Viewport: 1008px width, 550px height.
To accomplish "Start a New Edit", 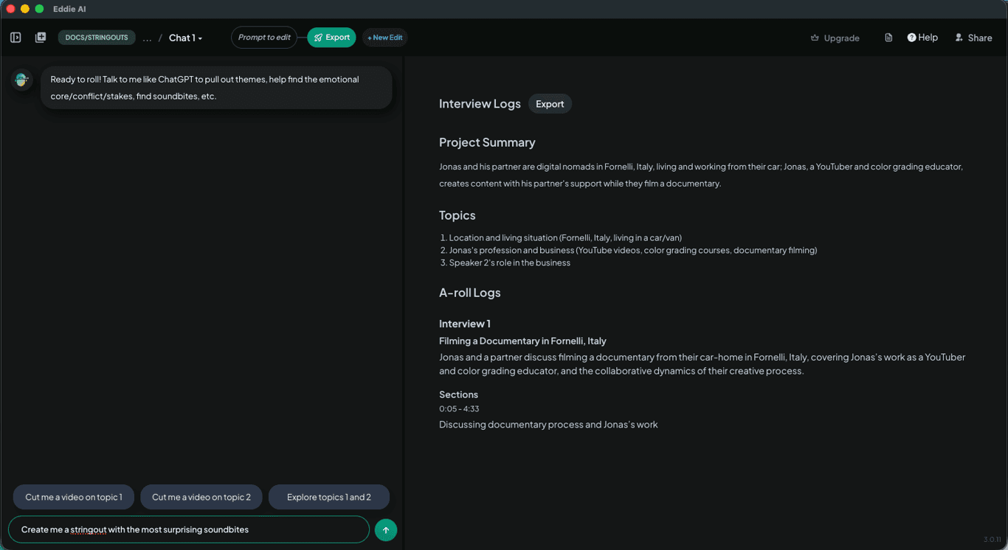I will pyautogui.click(x=384, y=38).
